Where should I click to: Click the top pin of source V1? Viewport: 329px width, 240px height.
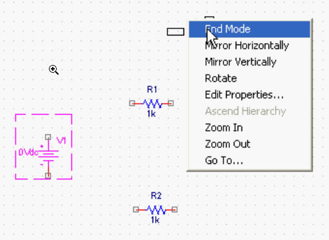pyautogui.click(x=48, y=137)
